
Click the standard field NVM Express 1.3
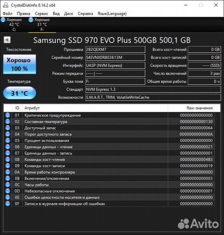click(153, 90)
